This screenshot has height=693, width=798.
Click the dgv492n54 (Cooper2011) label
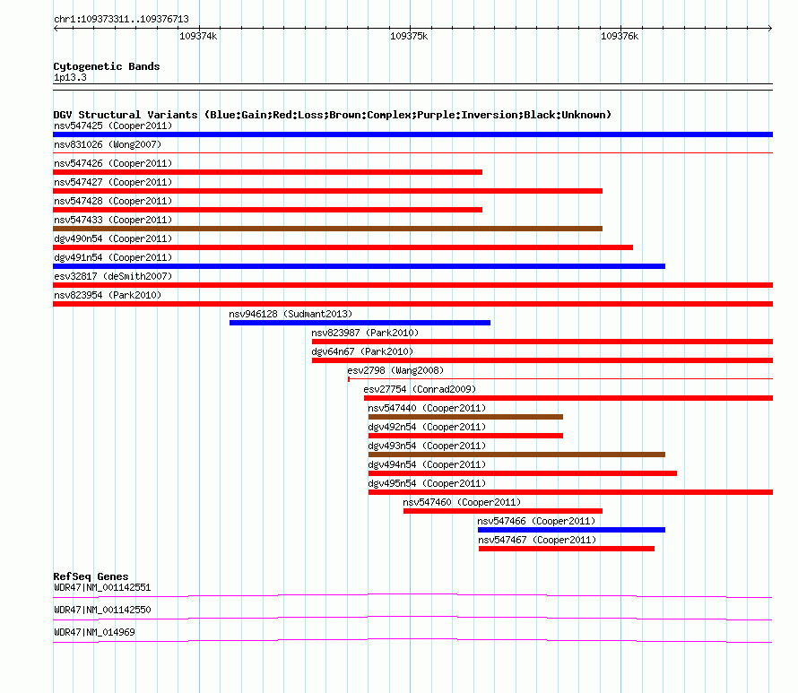(427, 427)
